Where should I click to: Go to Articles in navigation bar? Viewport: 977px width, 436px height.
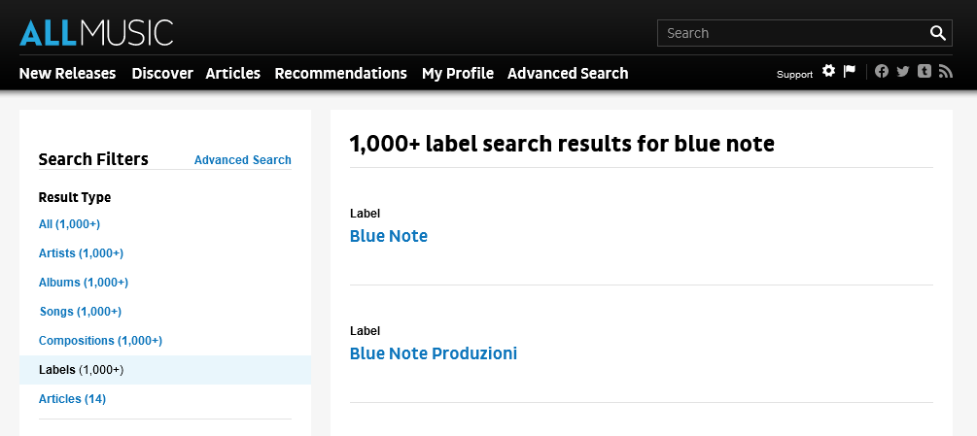(x=233, y=73)
